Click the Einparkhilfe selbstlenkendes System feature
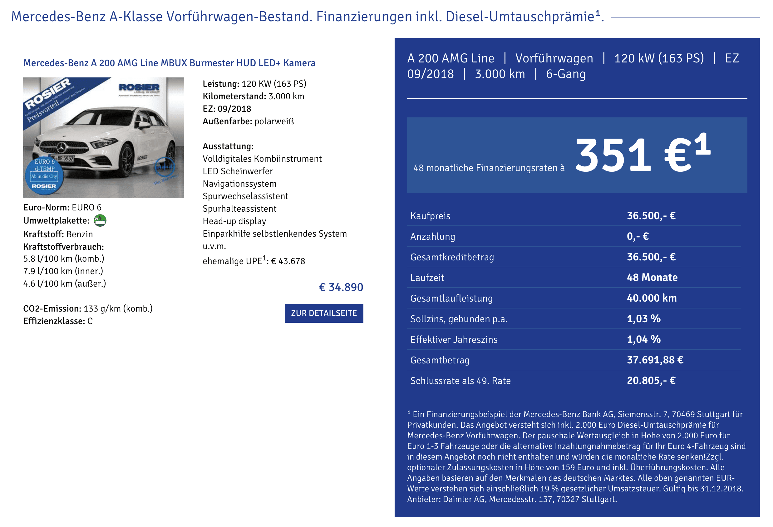 point(275,234)
